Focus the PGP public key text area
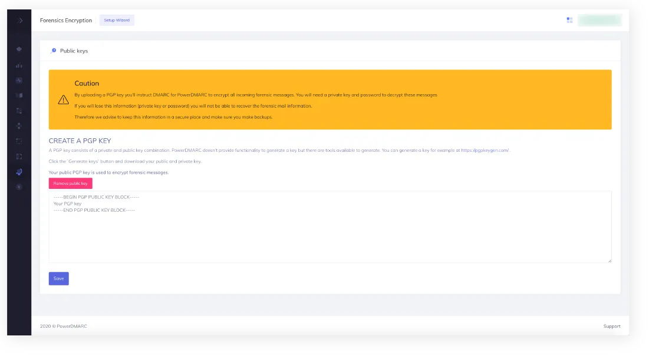 tap(330, 227)
